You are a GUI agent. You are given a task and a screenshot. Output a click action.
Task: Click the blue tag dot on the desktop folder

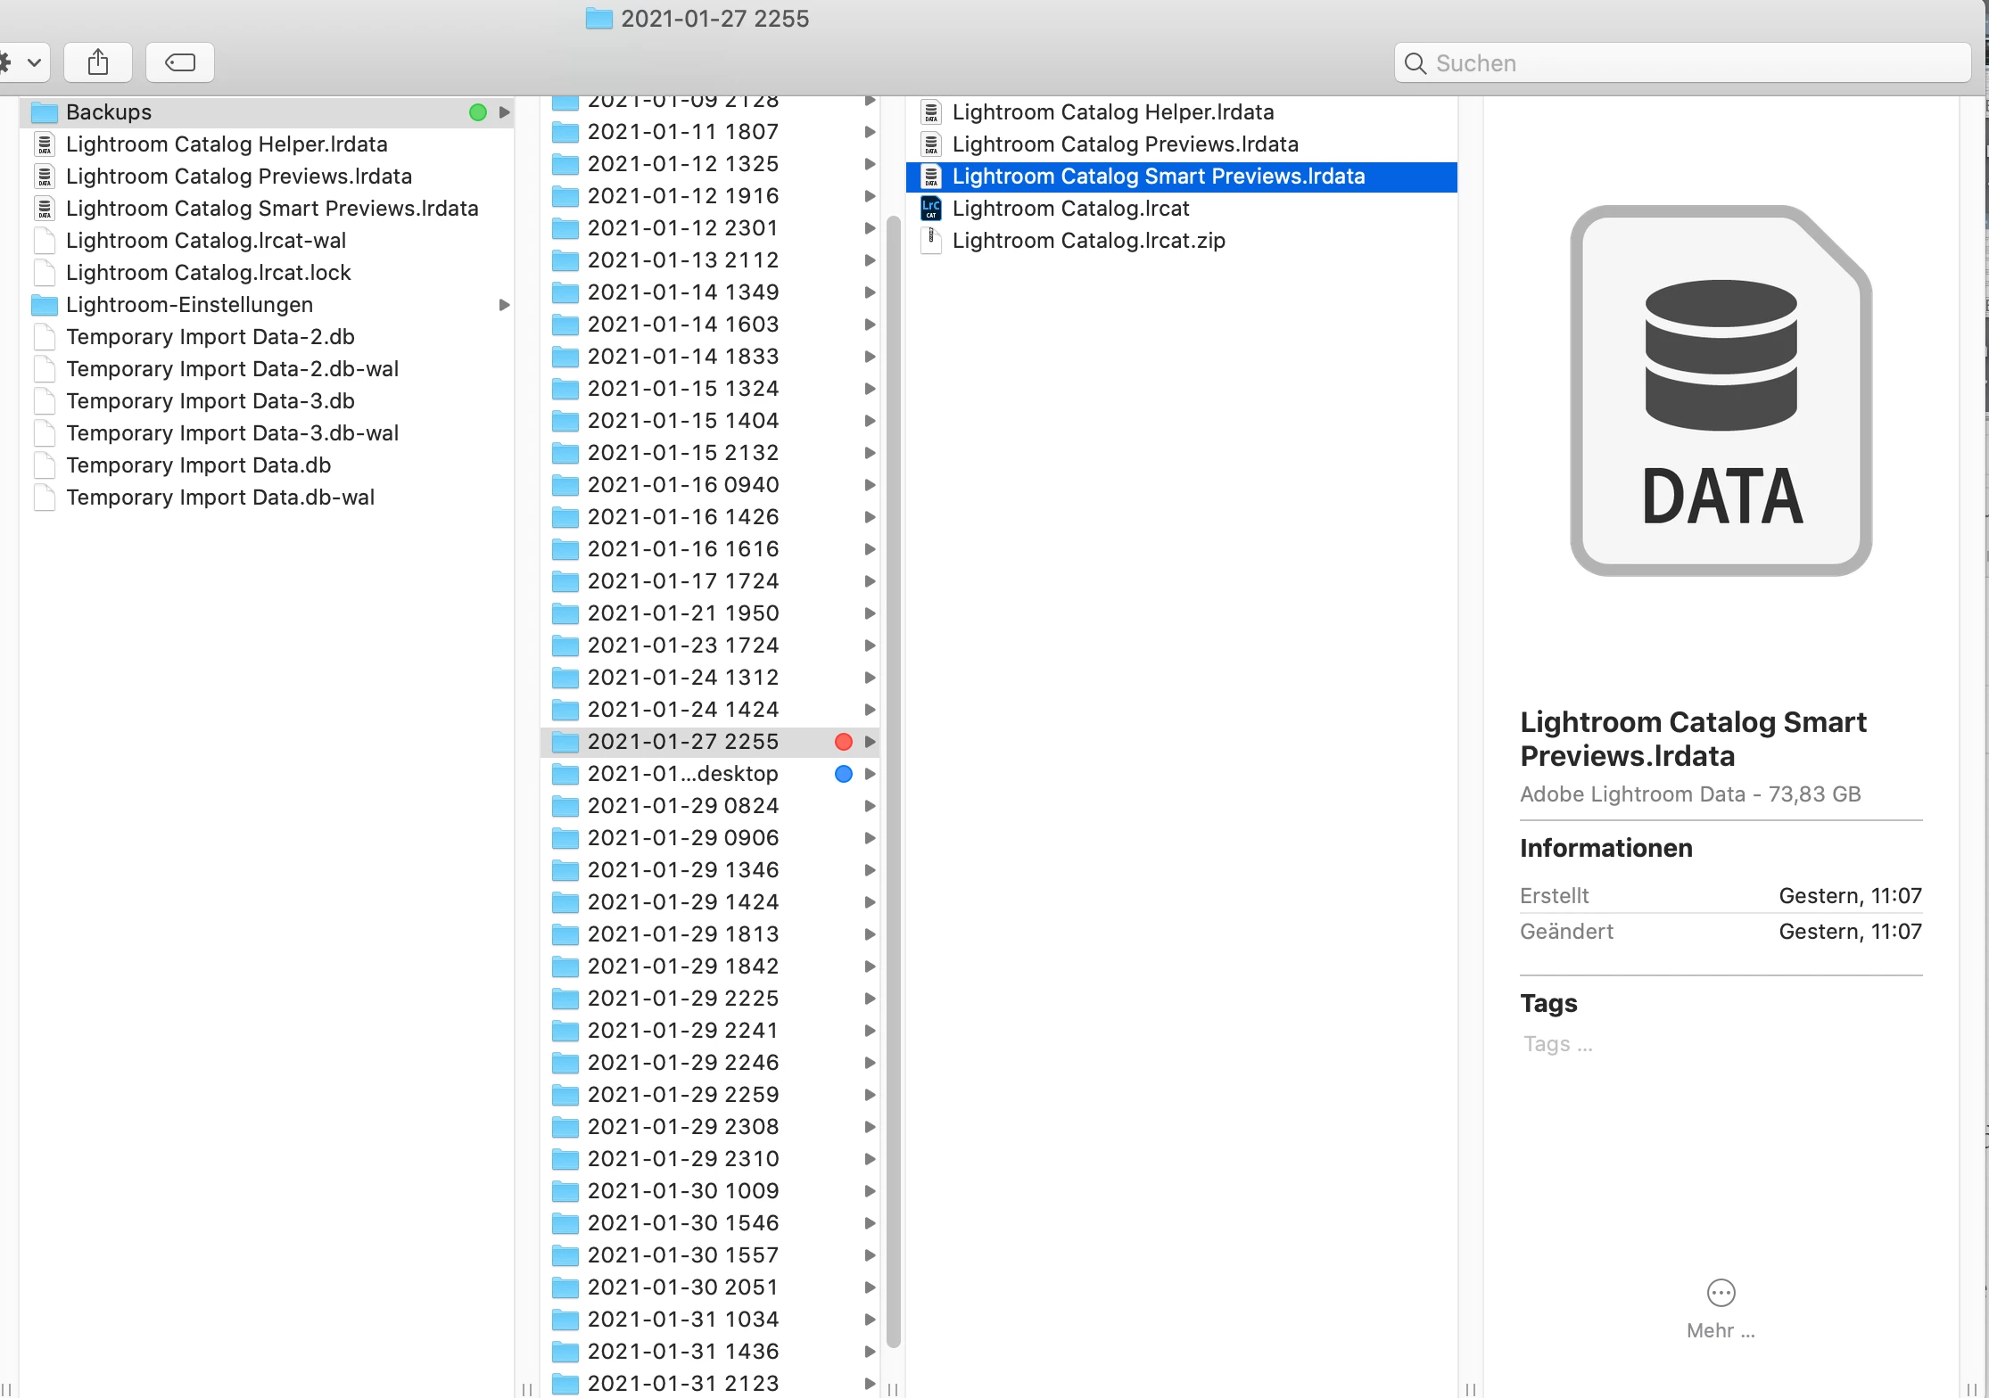pos(843,774)
